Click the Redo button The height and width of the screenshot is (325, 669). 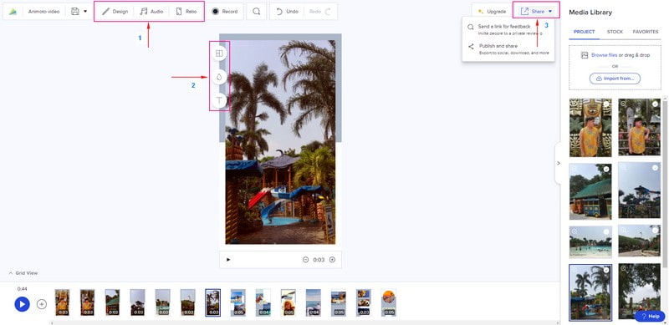pyautogui.click(x=320, y=12)
